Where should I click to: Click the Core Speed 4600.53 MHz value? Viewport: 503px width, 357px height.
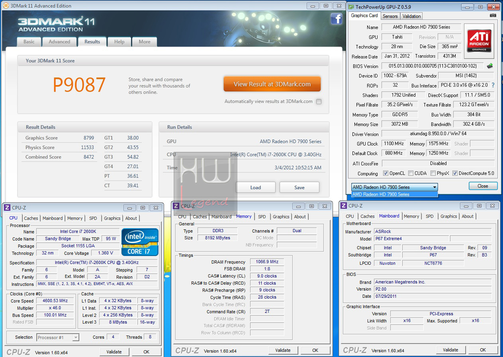coord(55,301)
